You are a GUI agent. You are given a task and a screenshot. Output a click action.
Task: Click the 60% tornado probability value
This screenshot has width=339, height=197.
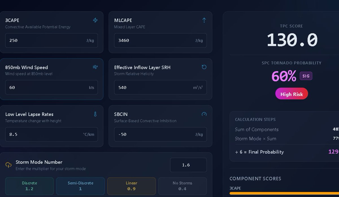coord(284,76)
